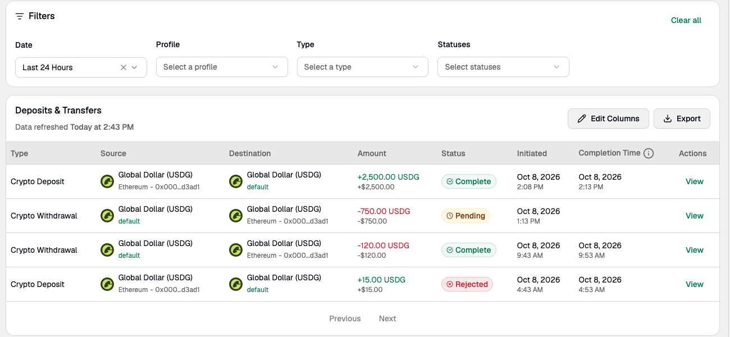Open the Select statuses dropdown
The height and width of the screenshot is (337, 730).
[x=503, y=67]
